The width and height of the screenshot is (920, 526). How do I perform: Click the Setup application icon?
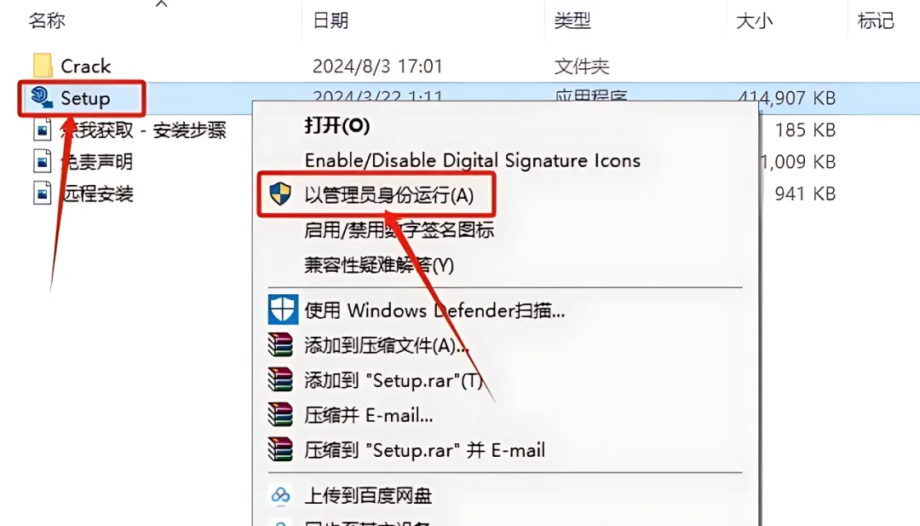point(43,97)
